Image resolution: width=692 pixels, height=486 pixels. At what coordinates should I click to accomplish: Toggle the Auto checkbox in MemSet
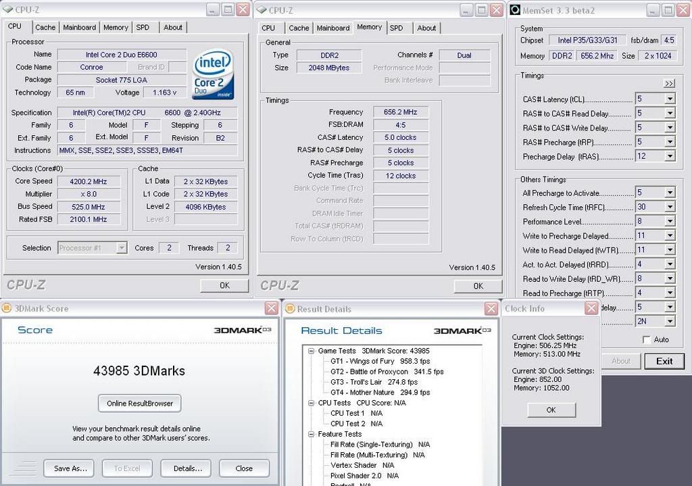647,339
